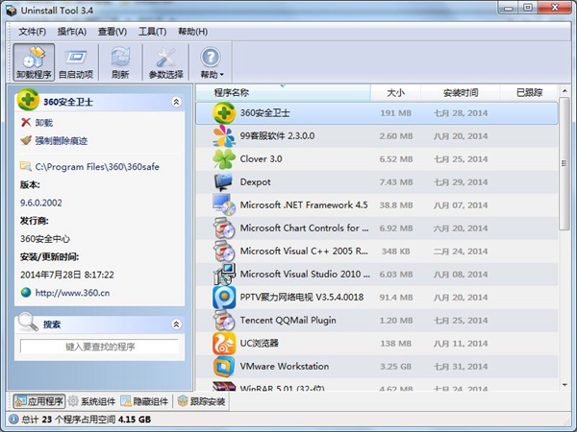This screenshot has width=577, height=432.
Task: Select the Microsoft Chart Controls installer icon
Action: [x=224, y=228]
